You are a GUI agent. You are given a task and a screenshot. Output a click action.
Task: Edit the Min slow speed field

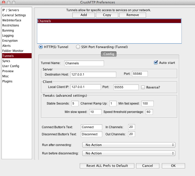(x=95, y=112)
